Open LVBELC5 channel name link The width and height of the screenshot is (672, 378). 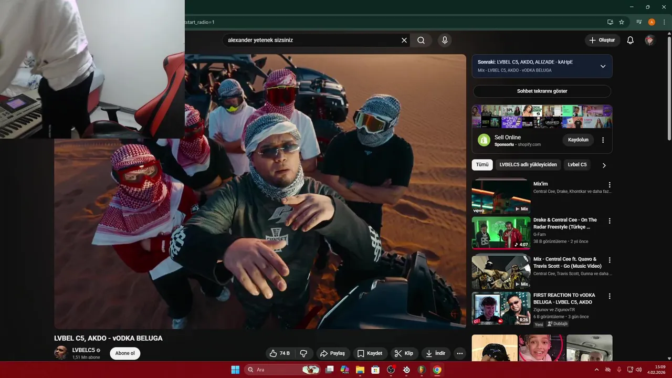pyautogui.click(x=83, y=350)
